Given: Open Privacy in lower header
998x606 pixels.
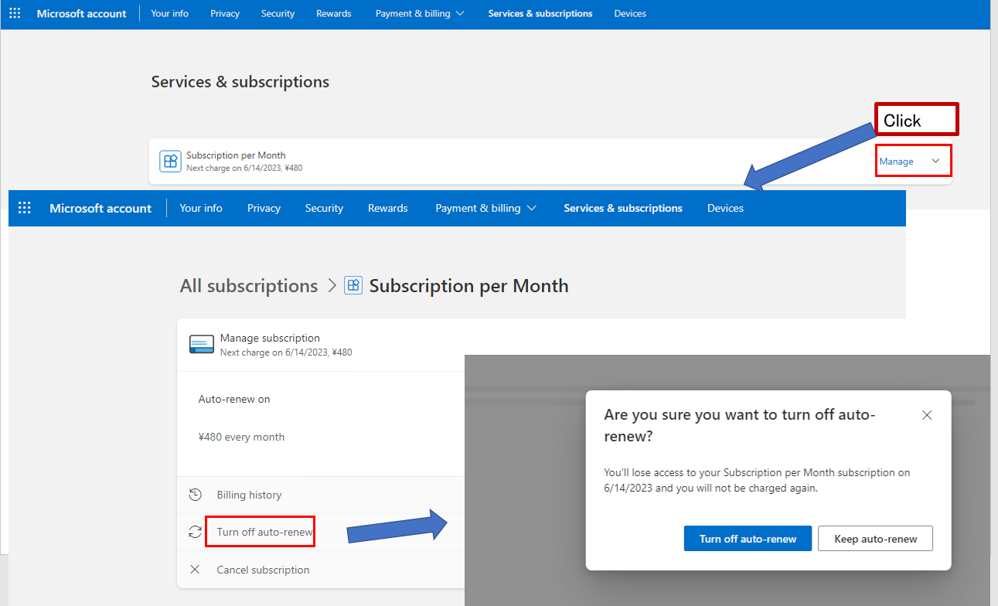Looking at the screenshot, I should [x=264, y=208].
